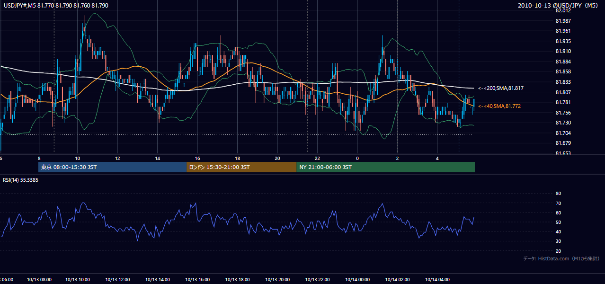Click price axis value 81.961

[562, 31]
